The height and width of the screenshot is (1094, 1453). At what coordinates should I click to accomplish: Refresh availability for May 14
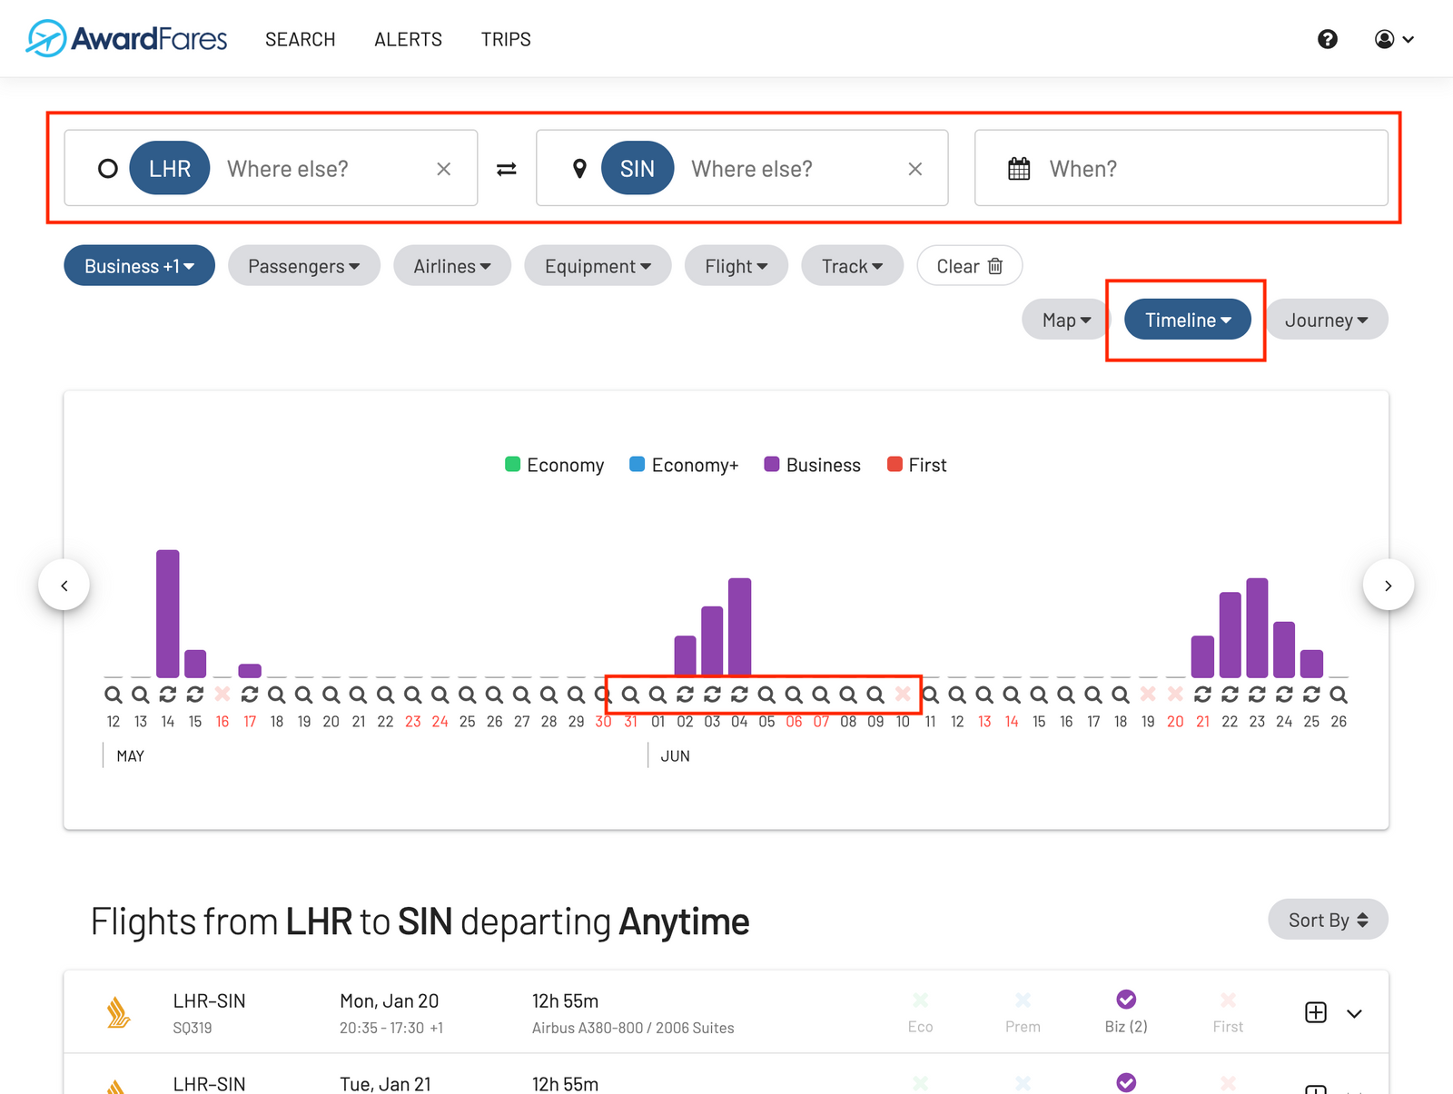click(x=168, y=695)
